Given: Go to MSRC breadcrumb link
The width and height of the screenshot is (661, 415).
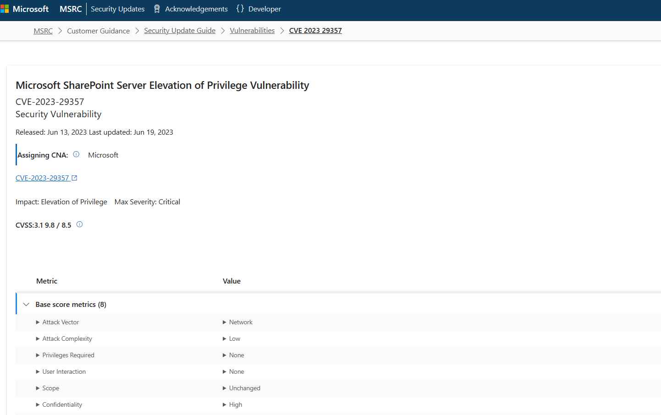Looking at the screenshot, I should [x=43, y=31].
